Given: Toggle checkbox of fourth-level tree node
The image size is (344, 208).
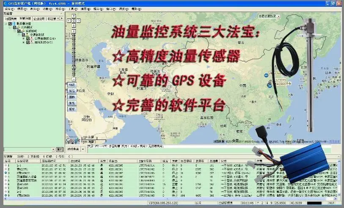Looking at the screenshot, I should pyautogui.click(x=23, y=35).
